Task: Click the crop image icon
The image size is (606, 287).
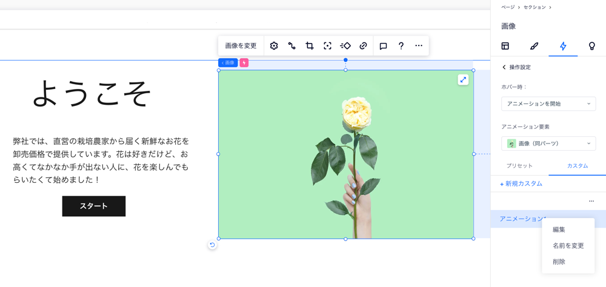Action: (x=310, y=46)
